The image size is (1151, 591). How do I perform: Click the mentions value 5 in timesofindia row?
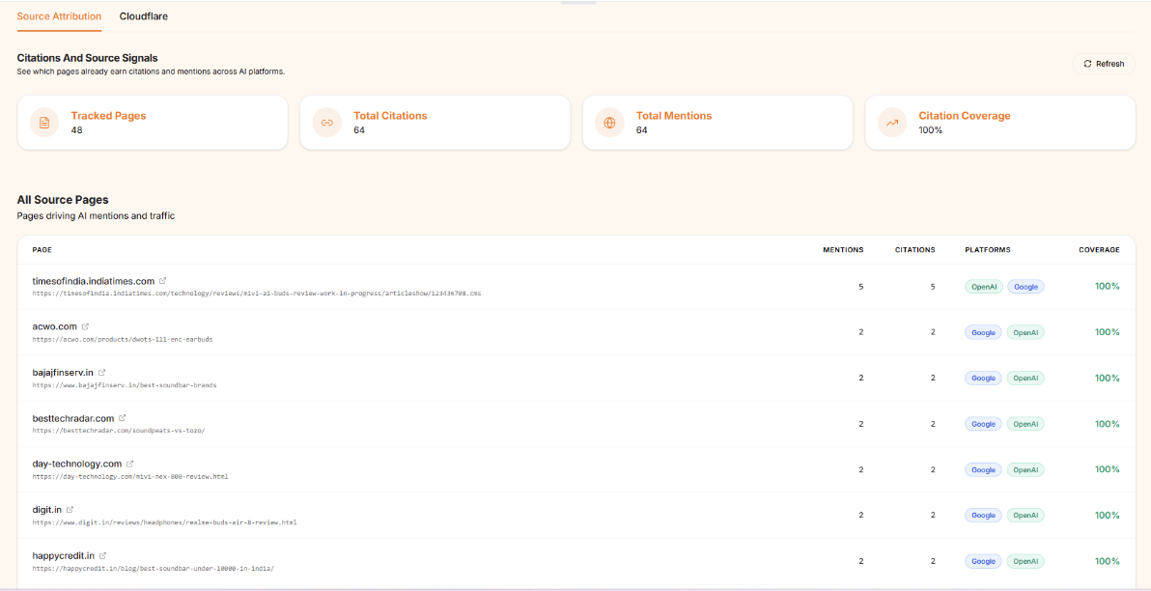pos(861,287)
